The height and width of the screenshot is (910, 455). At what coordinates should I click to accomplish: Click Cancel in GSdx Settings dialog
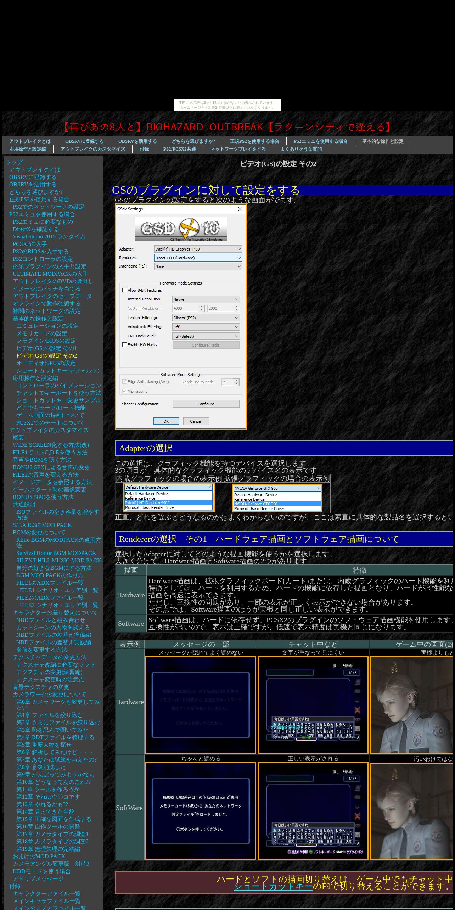tap(196, 421)
